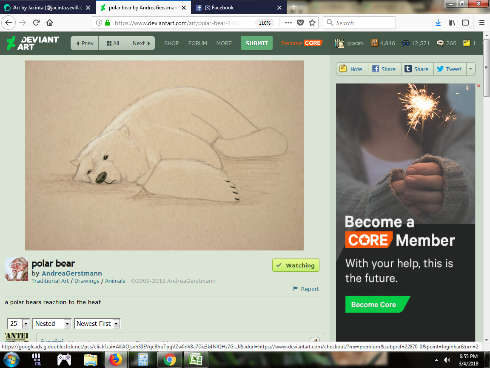Image resolution: width=490 pixels, height=368 pixels.
Task: Open the page actions three-dots menu
Action: (288, 23)
